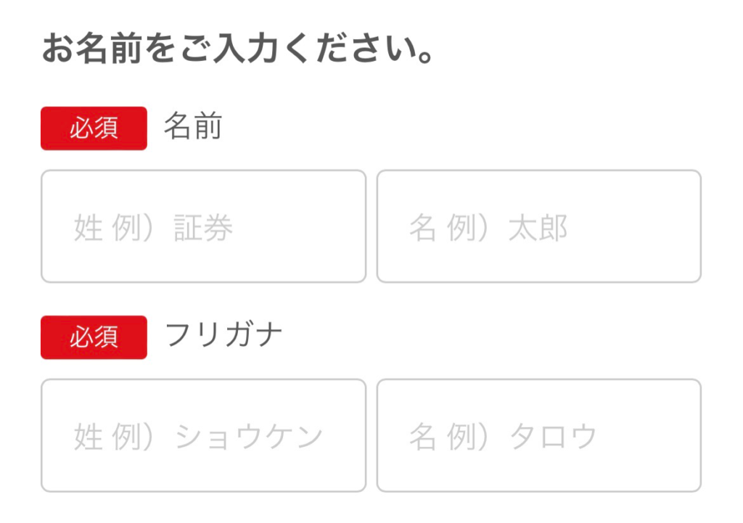
Task: Click the 名前 field label
Action: tap(192, 128)
